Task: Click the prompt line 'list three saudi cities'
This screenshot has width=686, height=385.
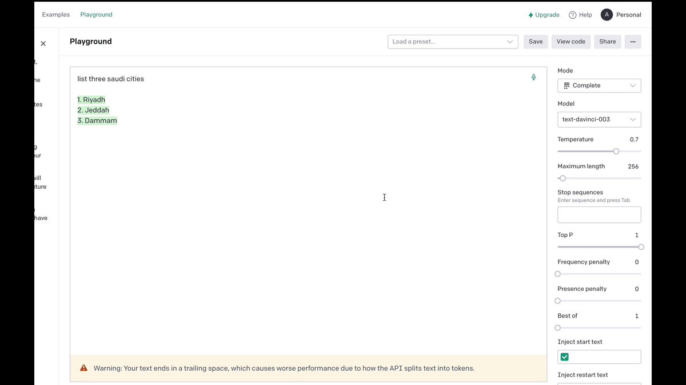Action: coord(111,79)
